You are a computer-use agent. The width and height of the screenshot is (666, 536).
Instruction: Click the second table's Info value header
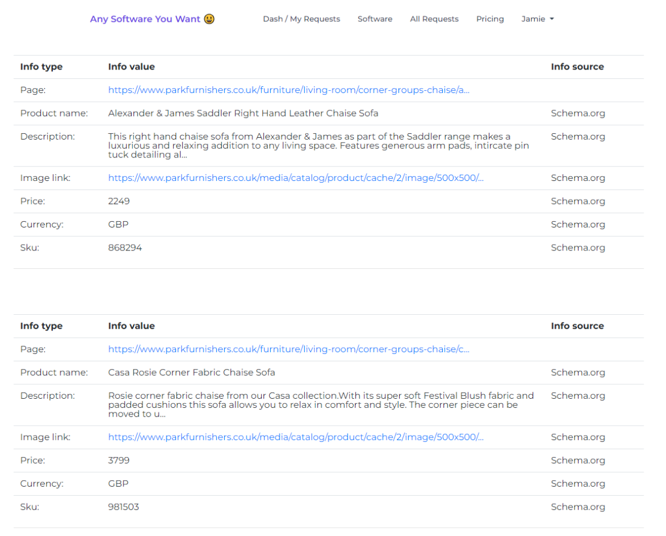pos(131,326)
